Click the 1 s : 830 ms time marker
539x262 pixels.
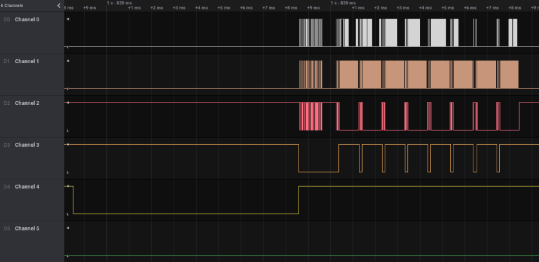click(x=343, y=3)
